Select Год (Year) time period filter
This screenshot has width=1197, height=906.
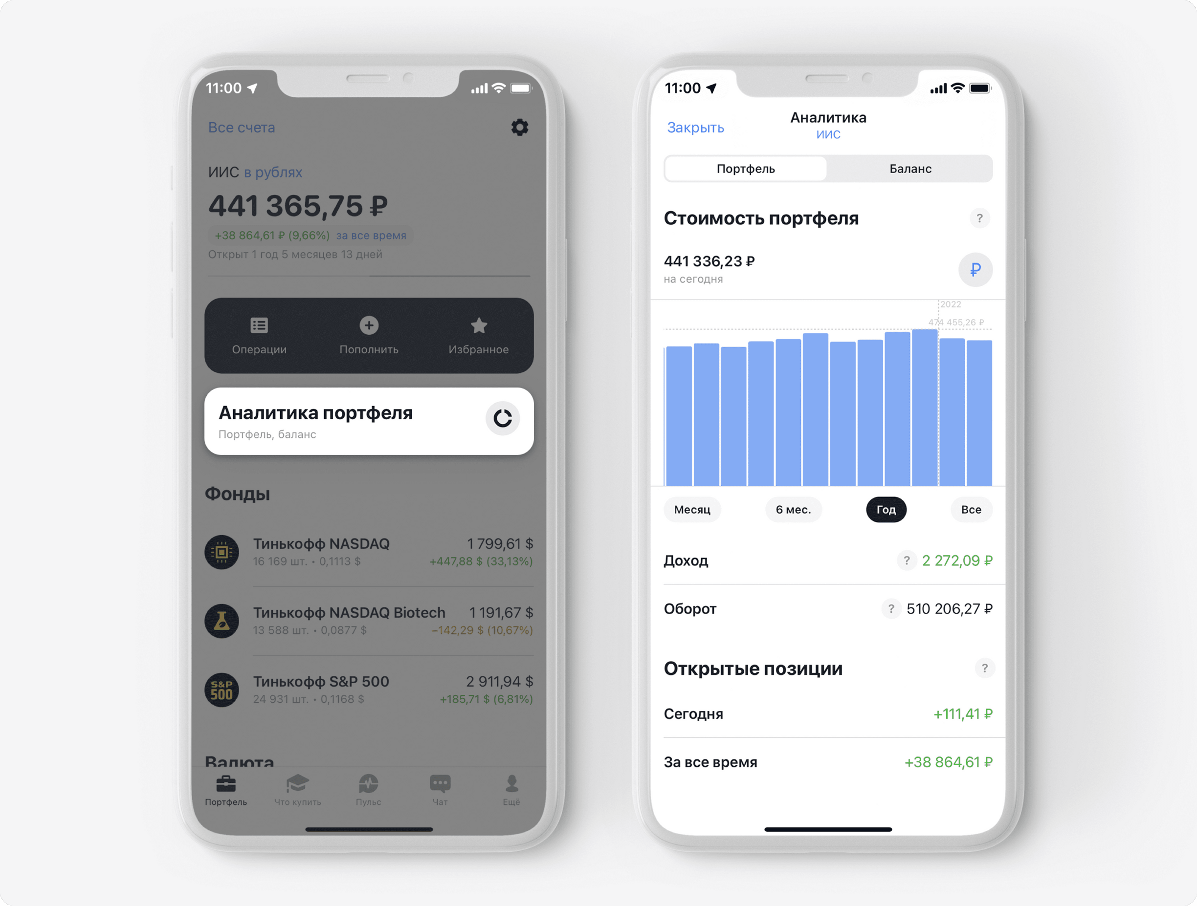pos(884,508)
